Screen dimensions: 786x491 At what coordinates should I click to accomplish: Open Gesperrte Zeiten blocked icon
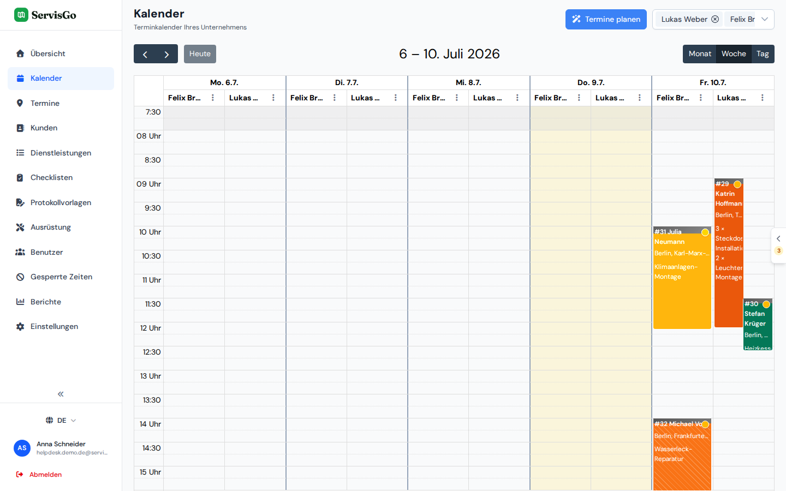click(x=20, y=277)
